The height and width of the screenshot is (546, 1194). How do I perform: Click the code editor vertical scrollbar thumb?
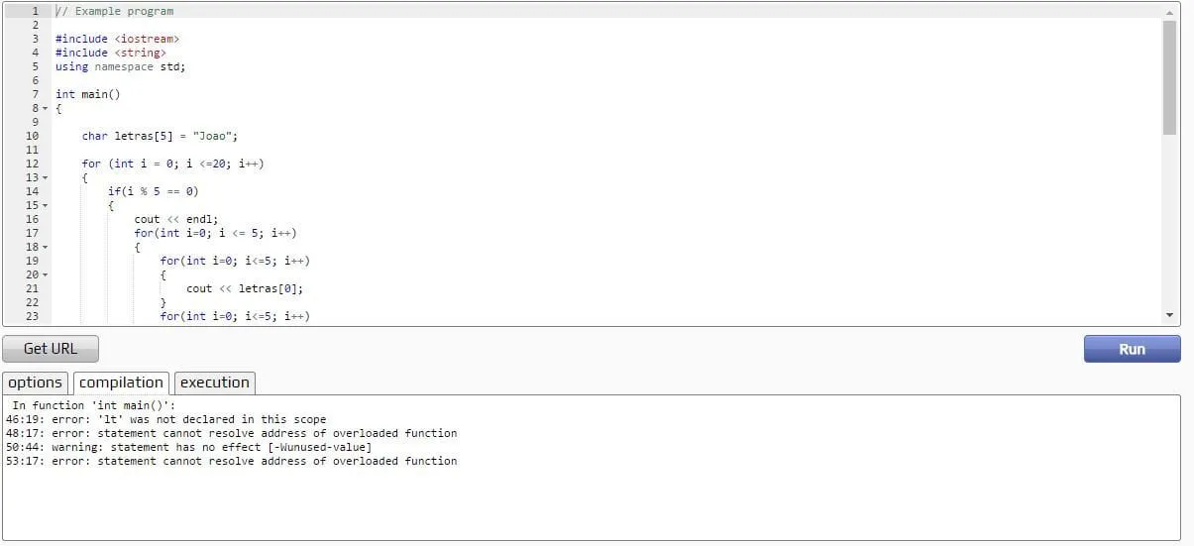click(x=1169, y=77)
